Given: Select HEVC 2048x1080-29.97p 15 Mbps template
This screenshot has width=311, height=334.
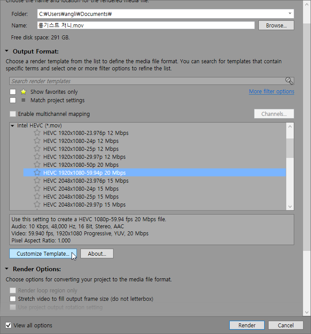Looking at the screenshot, I should (84, 204).
